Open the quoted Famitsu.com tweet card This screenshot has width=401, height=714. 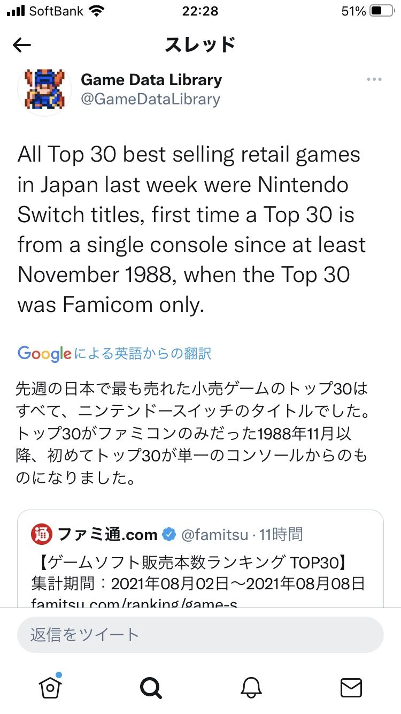(200, 567)
